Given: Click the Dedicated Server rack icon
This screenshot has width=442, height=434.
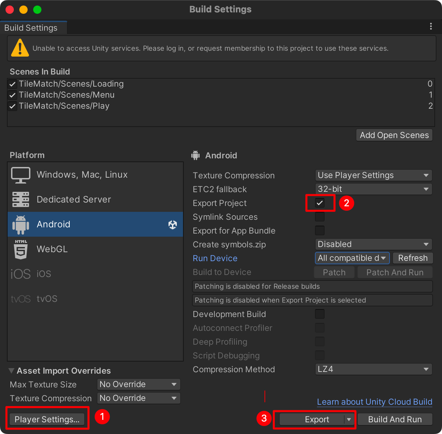Looking at the screenshot, I should pos(21,199).
